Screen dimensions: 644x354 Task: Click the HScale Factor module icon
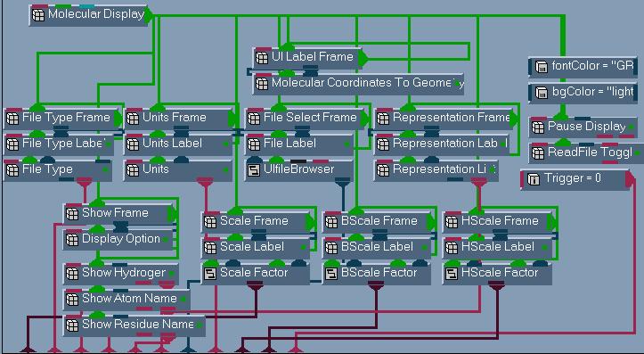452,273
